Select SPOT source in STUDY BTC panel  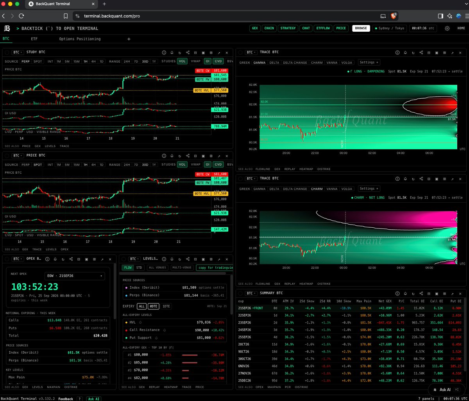(x=38, y=61)
